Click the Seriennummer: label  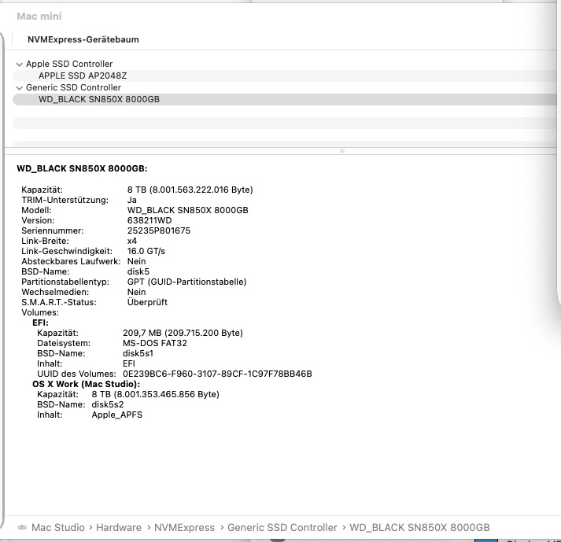click(x=52, y=230)
